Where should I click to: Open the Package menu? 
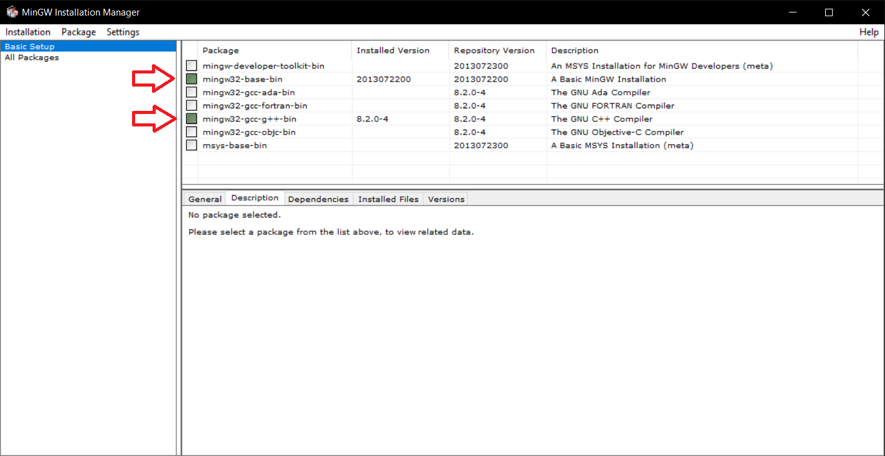[78, 32]
